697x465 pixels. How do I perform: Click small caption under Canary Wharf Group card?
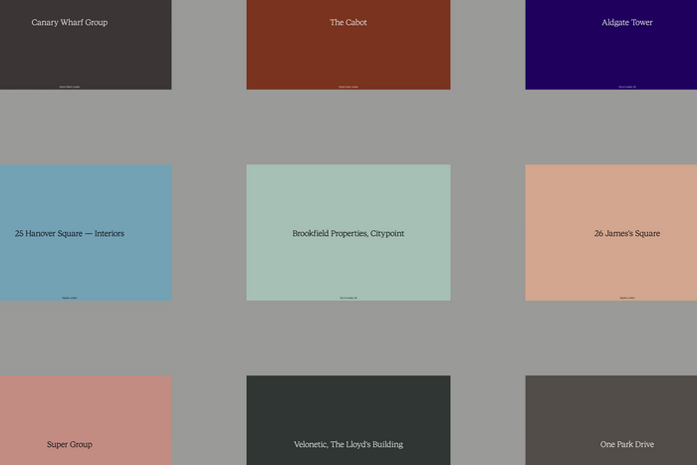pos(70,86)
